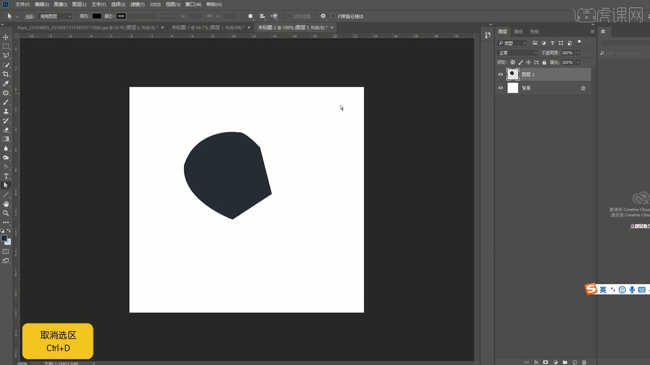The height and width of the screenshot is (365, 650).
Task: Expand the 填充 fill slider arrow
Action: (x=578, y=62)
